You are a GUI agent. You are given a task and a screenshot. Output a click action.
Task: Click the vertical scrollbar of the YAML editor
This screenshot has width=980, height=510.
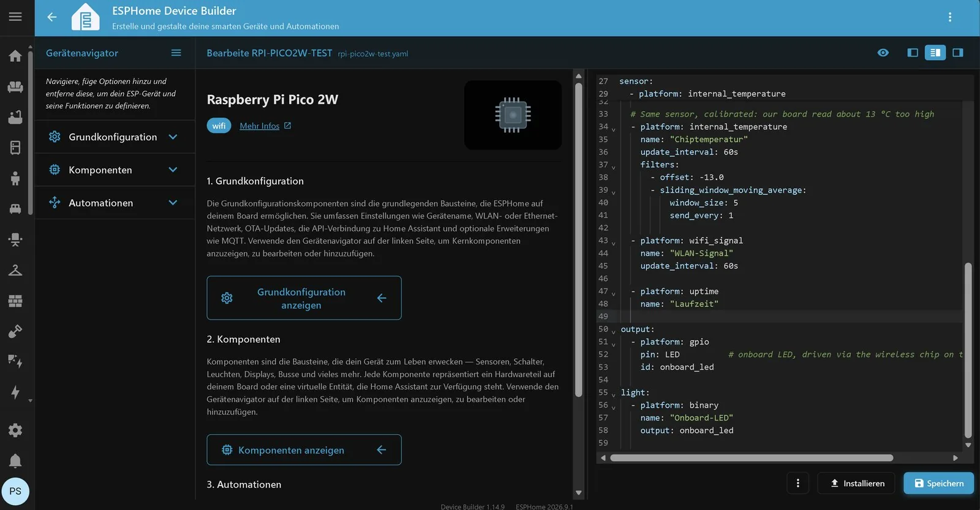(968, 350)
